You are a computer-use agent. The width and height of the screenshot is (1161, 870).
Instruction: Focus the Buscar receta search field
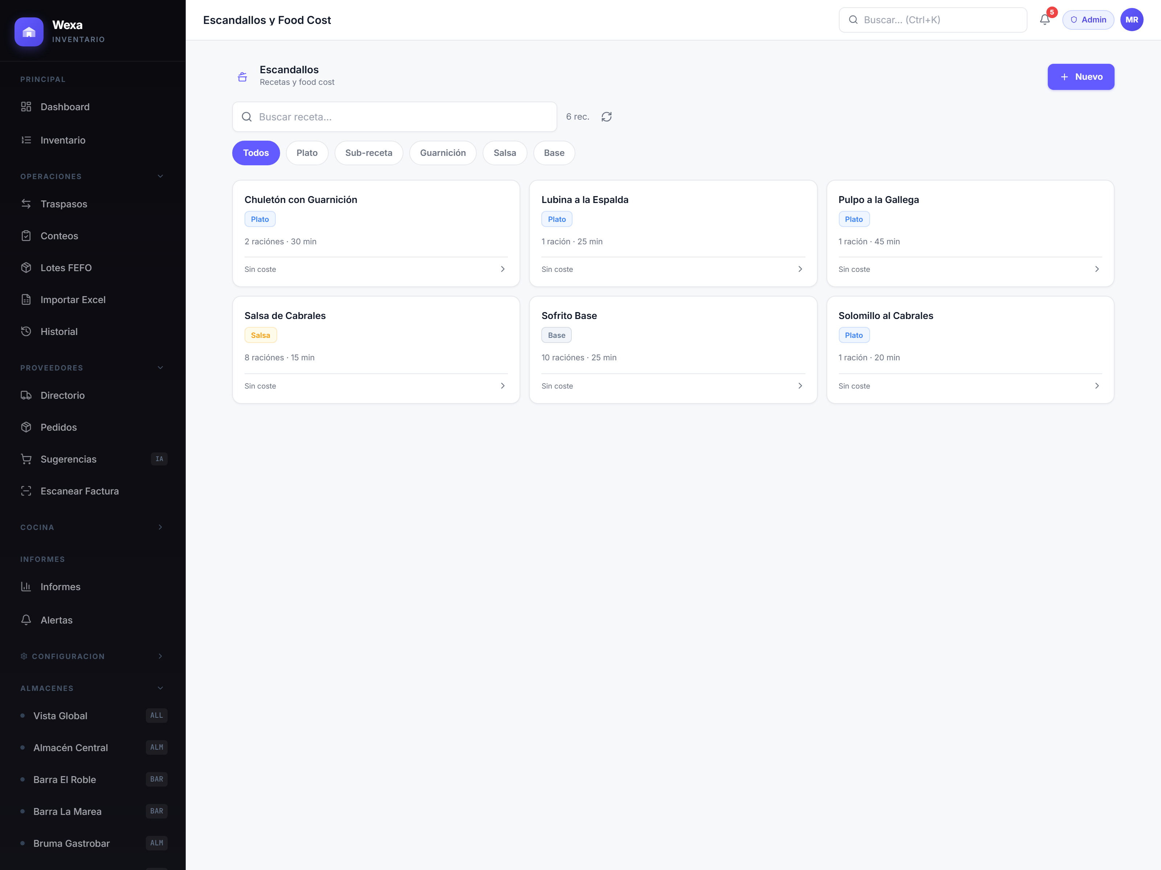click(x=395, y=116)
